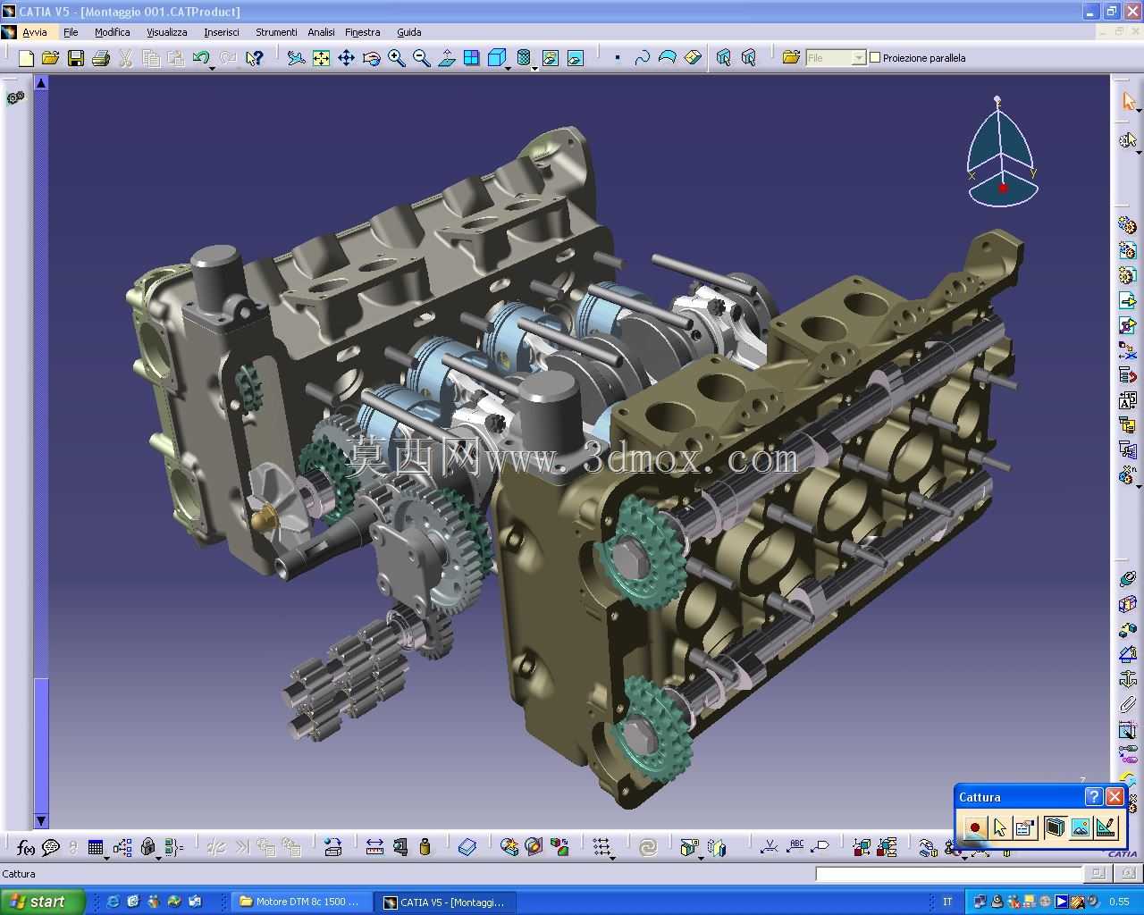Select the Normal View icon
This screenshot has height=915, width=1144.
point(446,58)
